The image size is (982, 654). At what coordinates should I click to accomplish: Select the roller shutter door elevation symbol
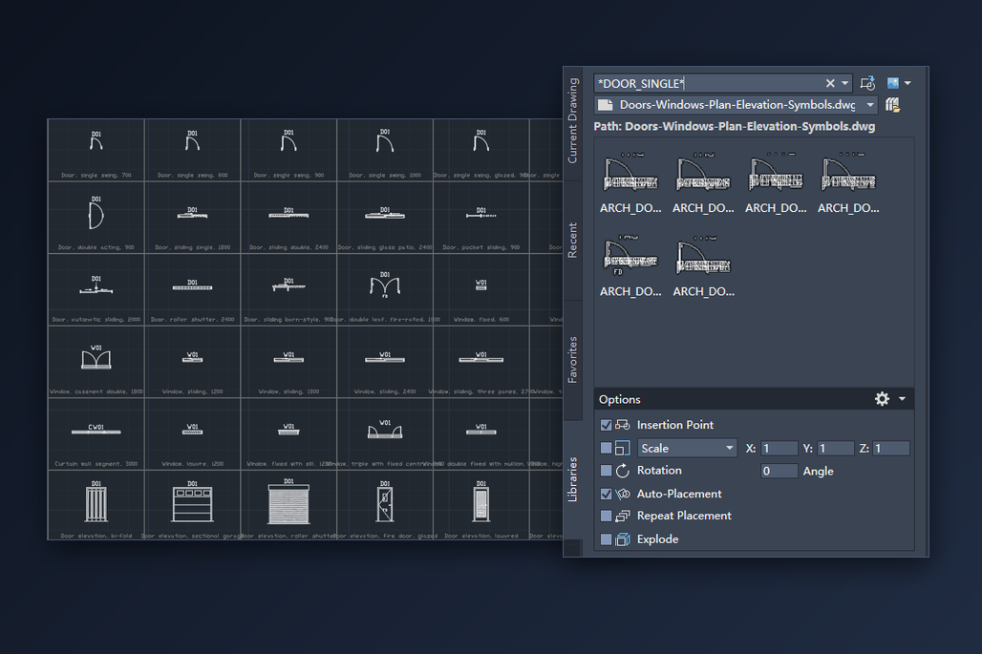(288, 502)
